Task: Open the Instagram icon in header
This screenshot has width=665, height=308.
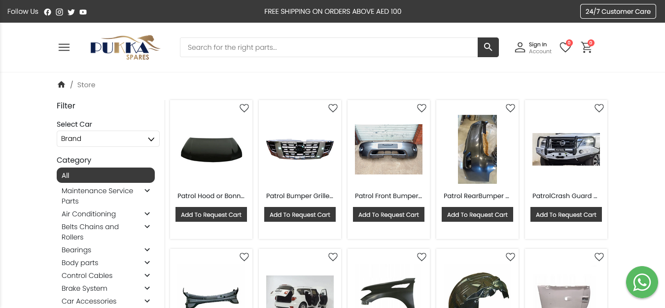Action: click(x=59, y=12)
